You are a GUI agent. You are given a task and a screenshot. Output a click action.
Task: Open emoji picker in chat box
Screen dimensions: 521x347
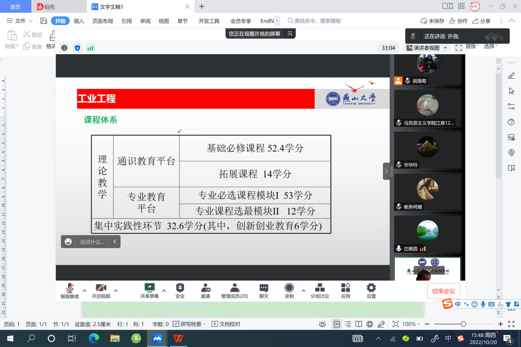[x=68, y=242]
